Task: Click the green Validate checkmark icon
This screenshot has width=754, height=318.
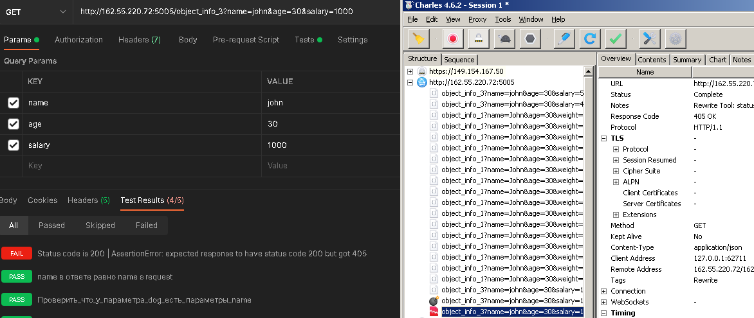Action: (x=616, y=39)
